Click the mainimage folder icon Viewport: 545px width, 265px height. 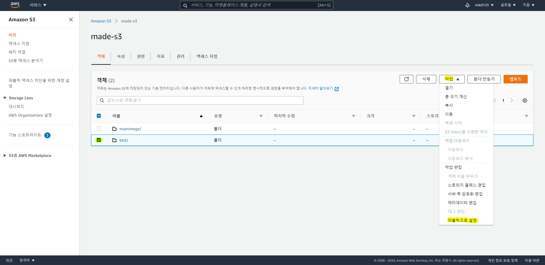tap(114, 129)
